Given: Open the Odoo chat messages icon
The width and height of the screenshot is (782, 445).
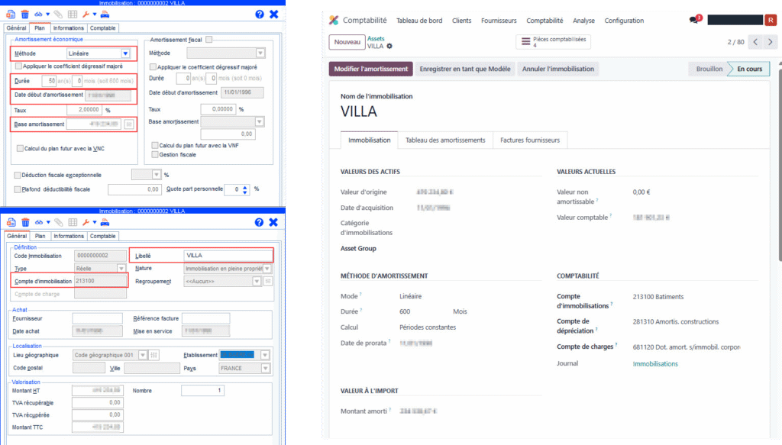Looking at the screenshot, I should (693, 21).
